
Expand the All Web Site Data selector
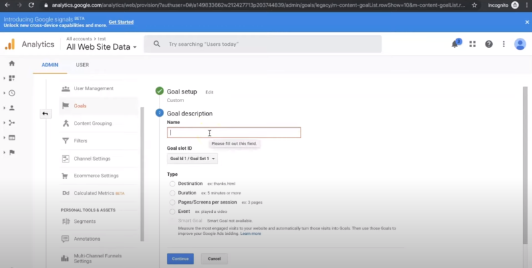pos(101,47)
